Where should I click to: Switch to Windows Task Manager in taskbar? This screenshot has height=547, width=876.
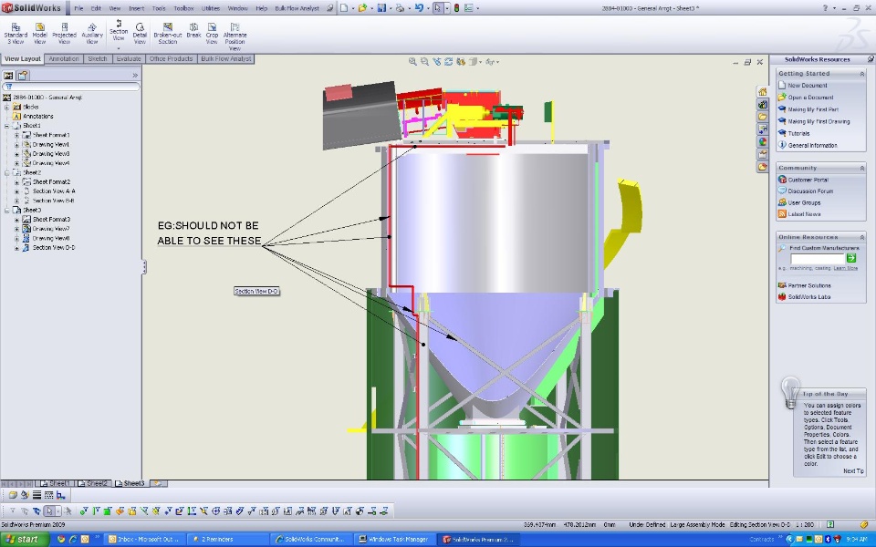(x=394, y=539)
